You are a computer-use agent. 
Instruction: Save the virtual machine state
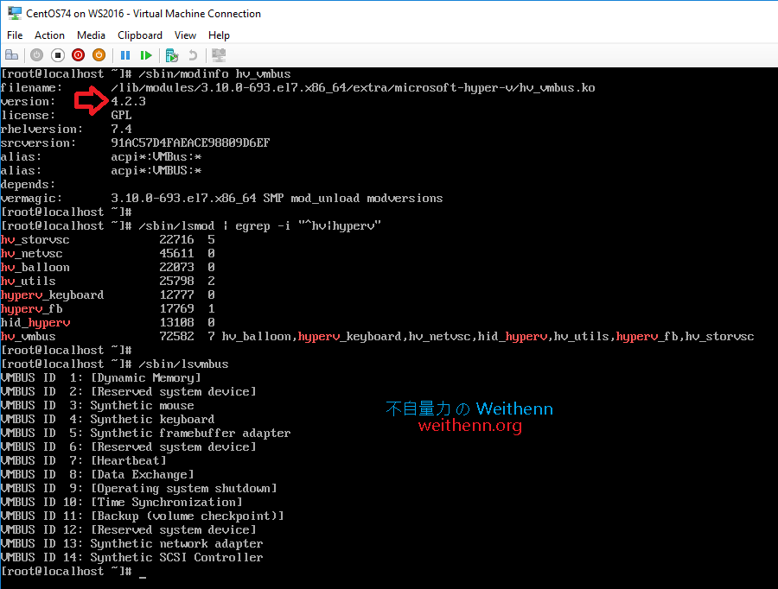(x=98, y=54)
